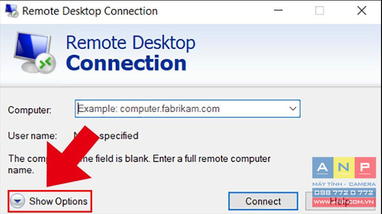Click the Computer: label
The image size is (382, 214).
pos(30,110)
